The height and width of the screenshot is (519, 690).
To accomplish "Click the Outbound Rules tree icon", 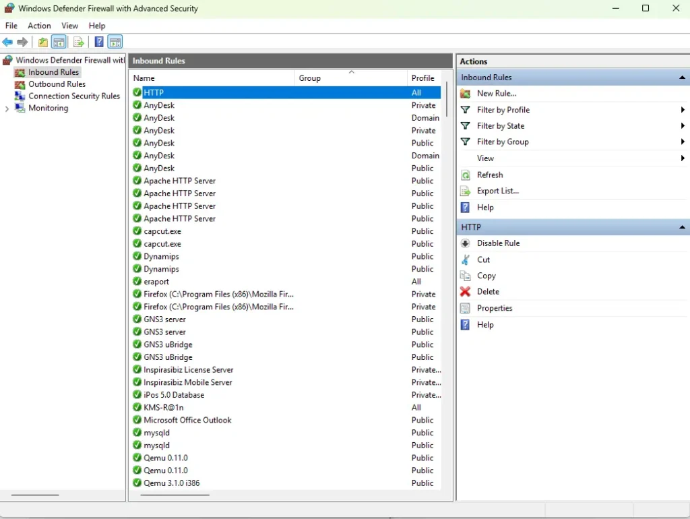I will click(20, 84).
